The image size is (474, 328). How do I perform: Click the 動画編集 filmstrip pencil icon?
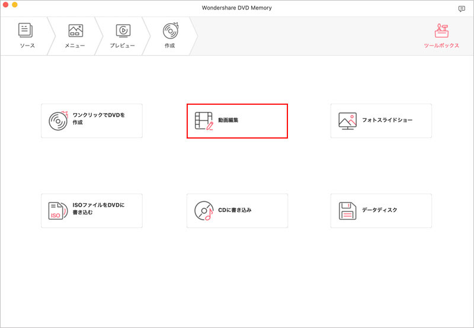tap(204, 121)
